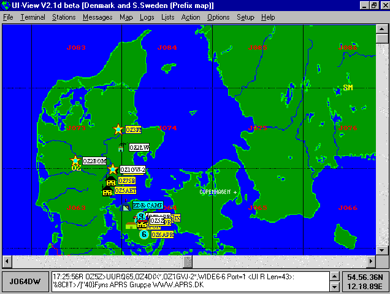Click the map's vertical scrollbar up arrow
The image size is (390, 294).
382,29
